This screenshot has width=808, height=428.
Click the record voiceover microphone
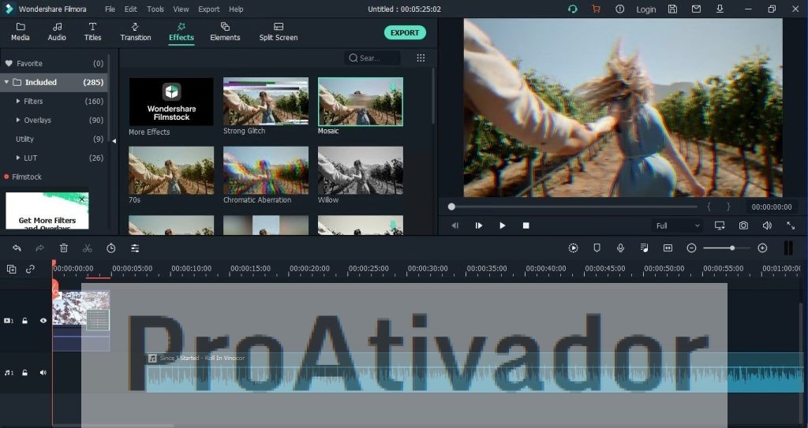(x=620, y=248)
